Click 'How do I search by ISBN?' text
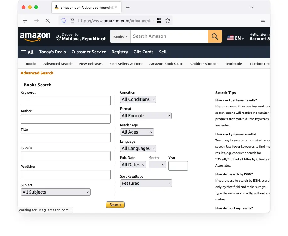Viewport: 288px width, 236px height. point(234,174)
